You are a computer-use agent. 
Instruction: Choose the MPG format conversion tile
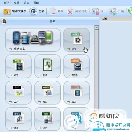click(x=19, y=119)
